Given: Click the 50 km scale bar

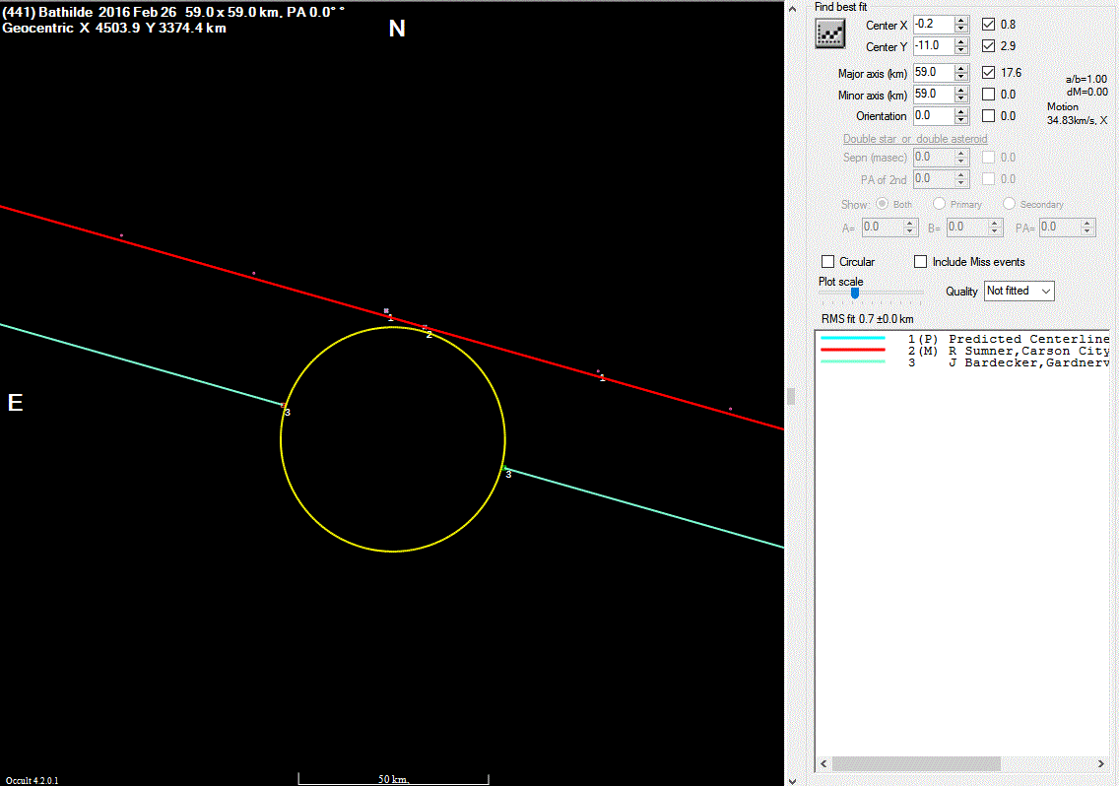Looking at the screenshot, I should (393, 779).
